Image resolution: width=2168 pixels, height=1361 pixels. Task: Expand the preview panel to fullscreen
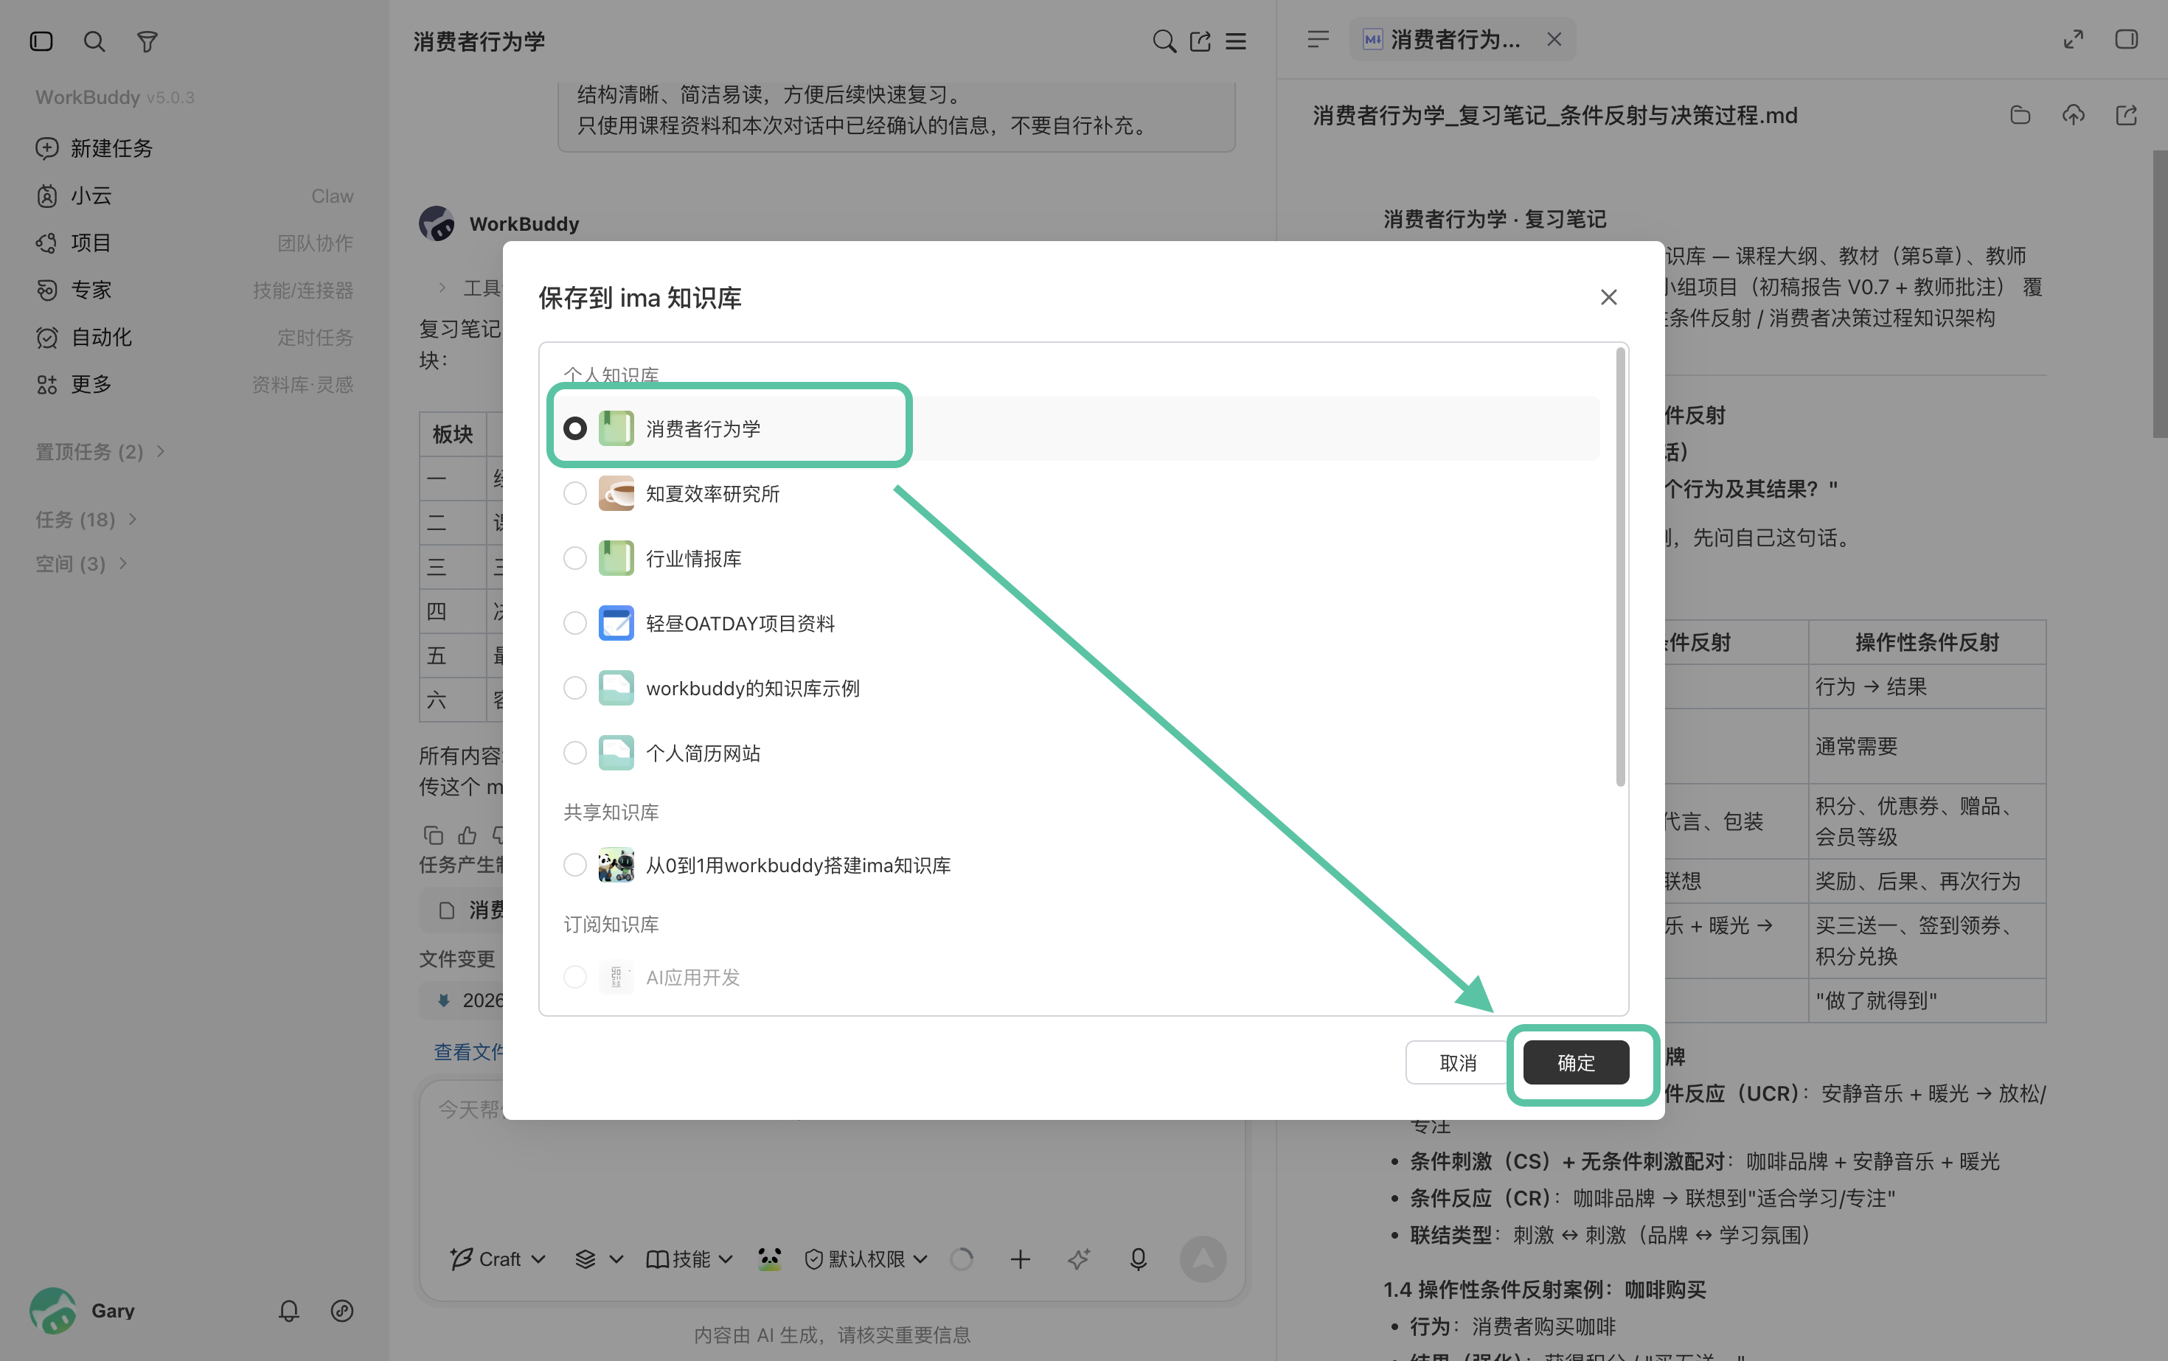[x=2074, y=38]
